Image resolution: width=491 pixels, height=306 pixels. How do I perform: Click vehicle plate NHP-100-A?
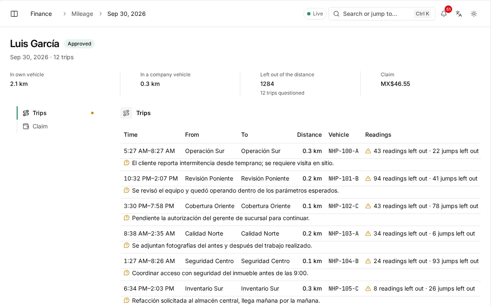click(x=343, y=151)
